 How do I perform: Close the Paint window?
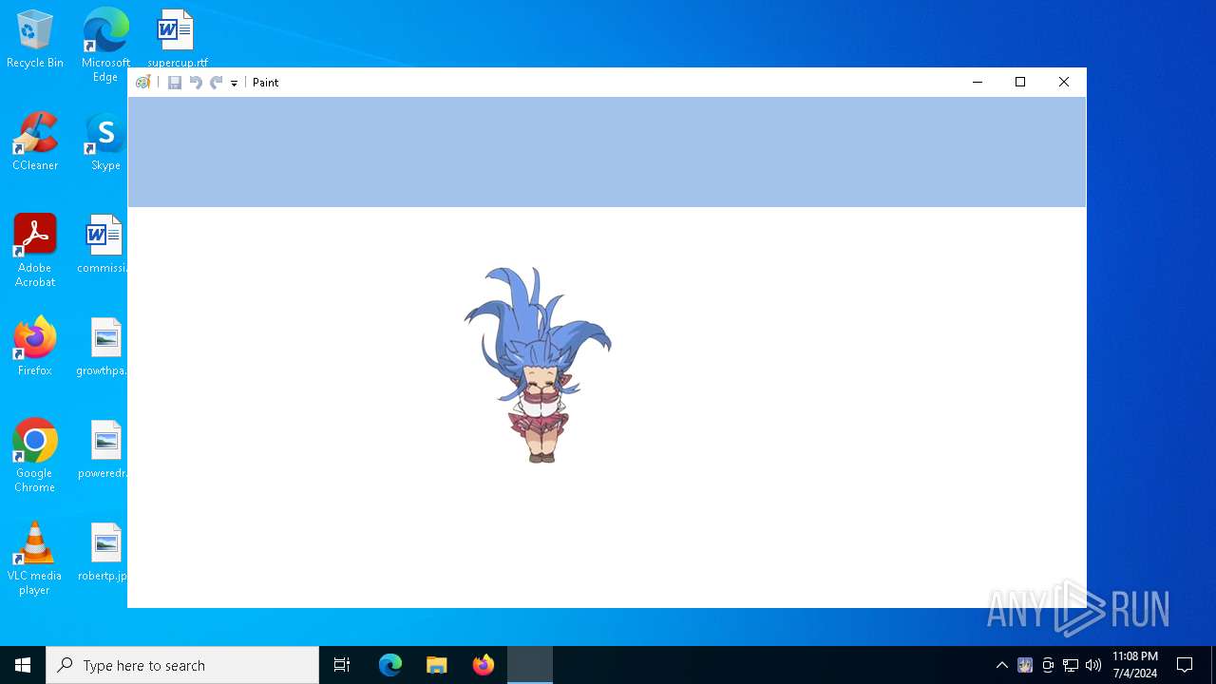click(1064, 82)
